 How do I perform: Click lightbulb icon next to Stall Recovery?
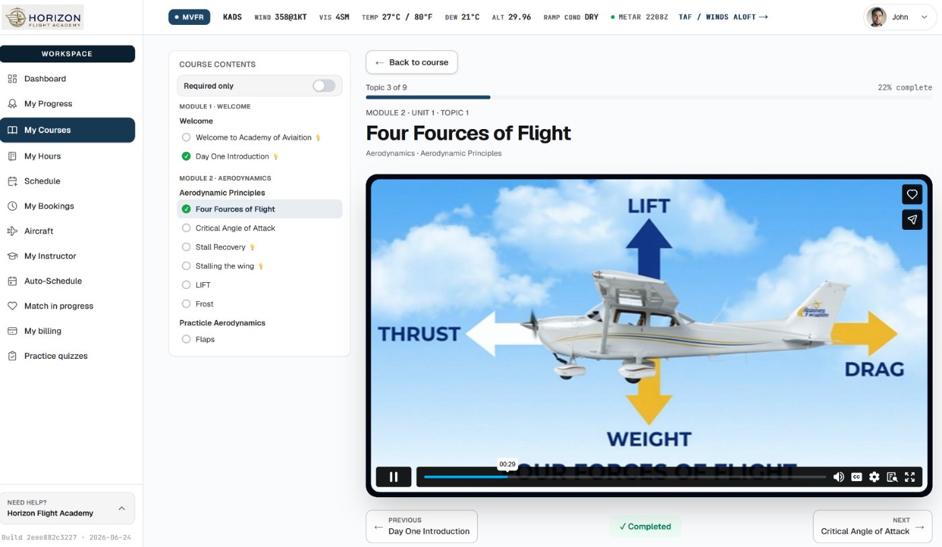[252, 247]
